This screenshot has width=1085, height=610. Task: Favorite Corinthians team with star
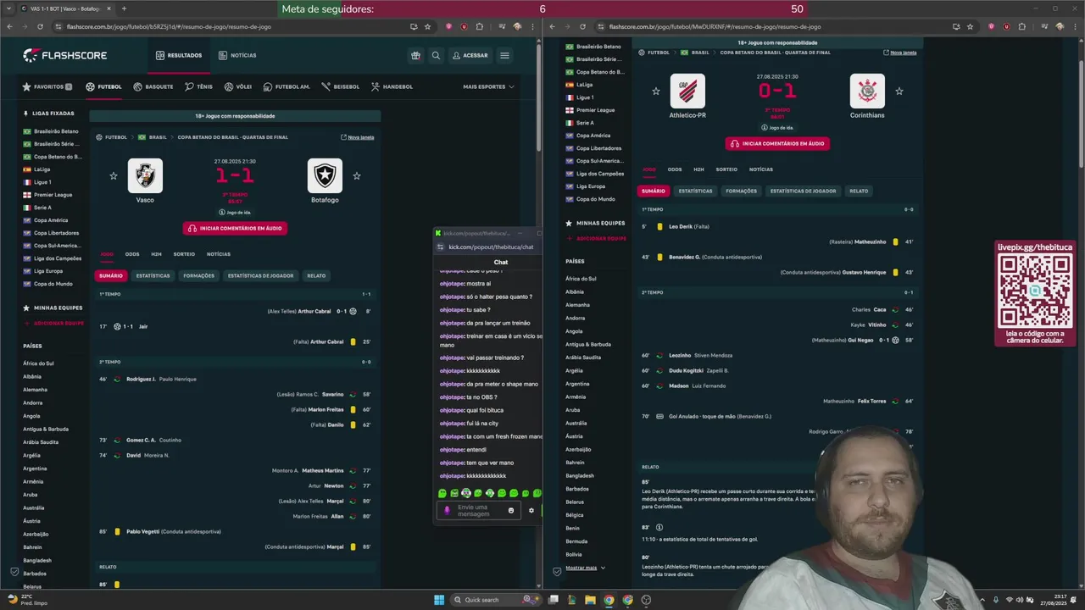(x=899, y=91)
